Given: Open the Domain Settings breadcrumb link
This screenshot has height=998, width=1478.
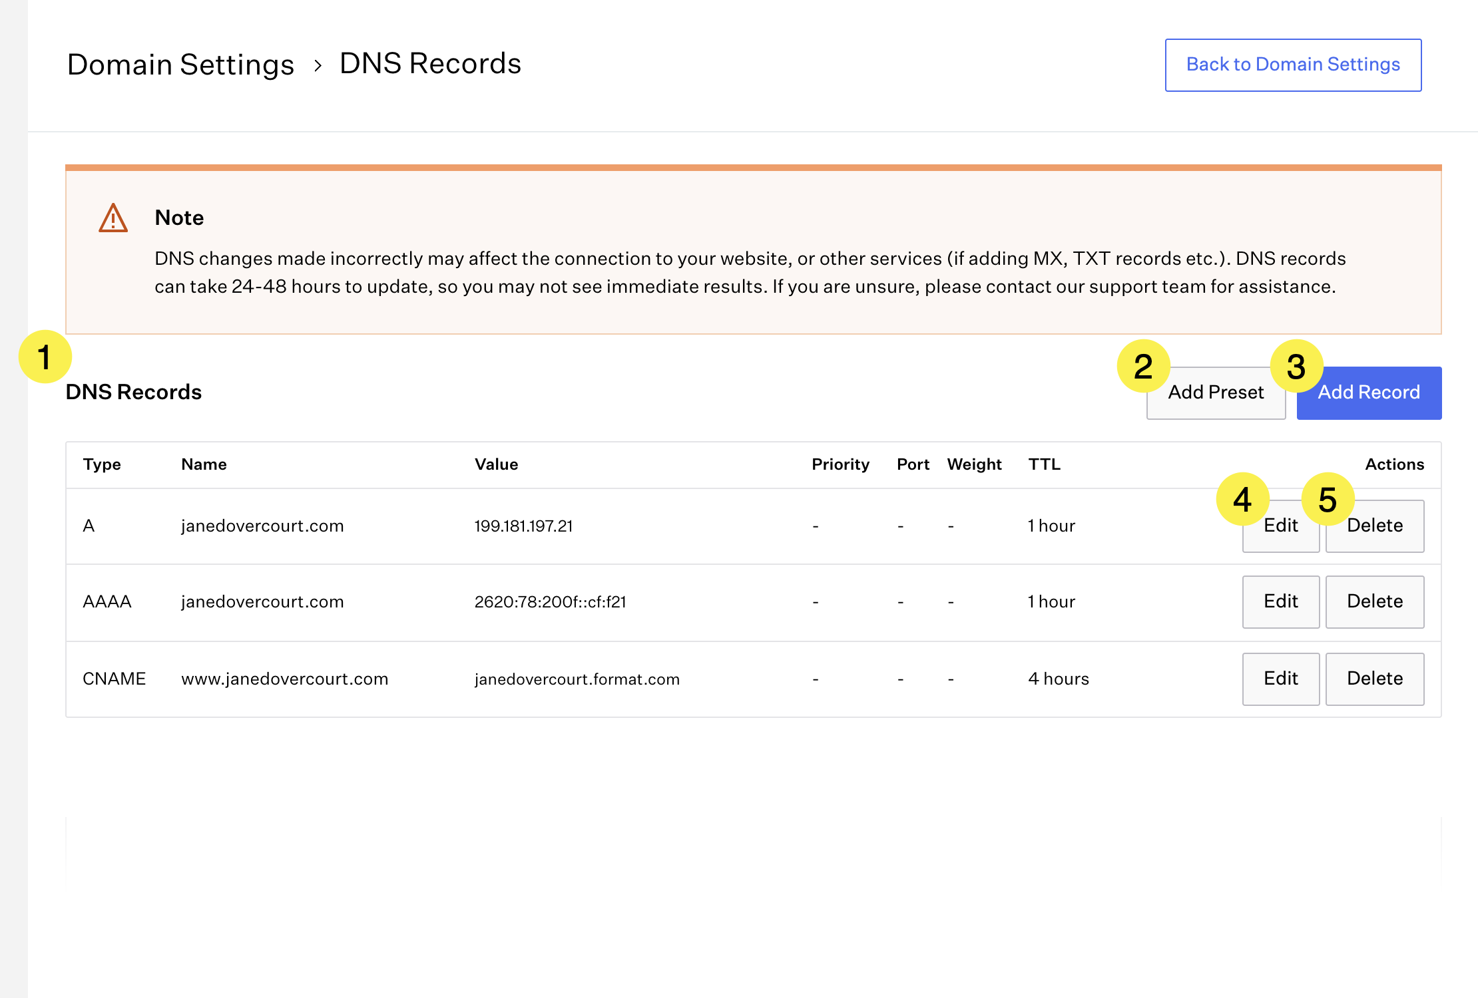Looking at the screenshot, I should click(181, 65).
